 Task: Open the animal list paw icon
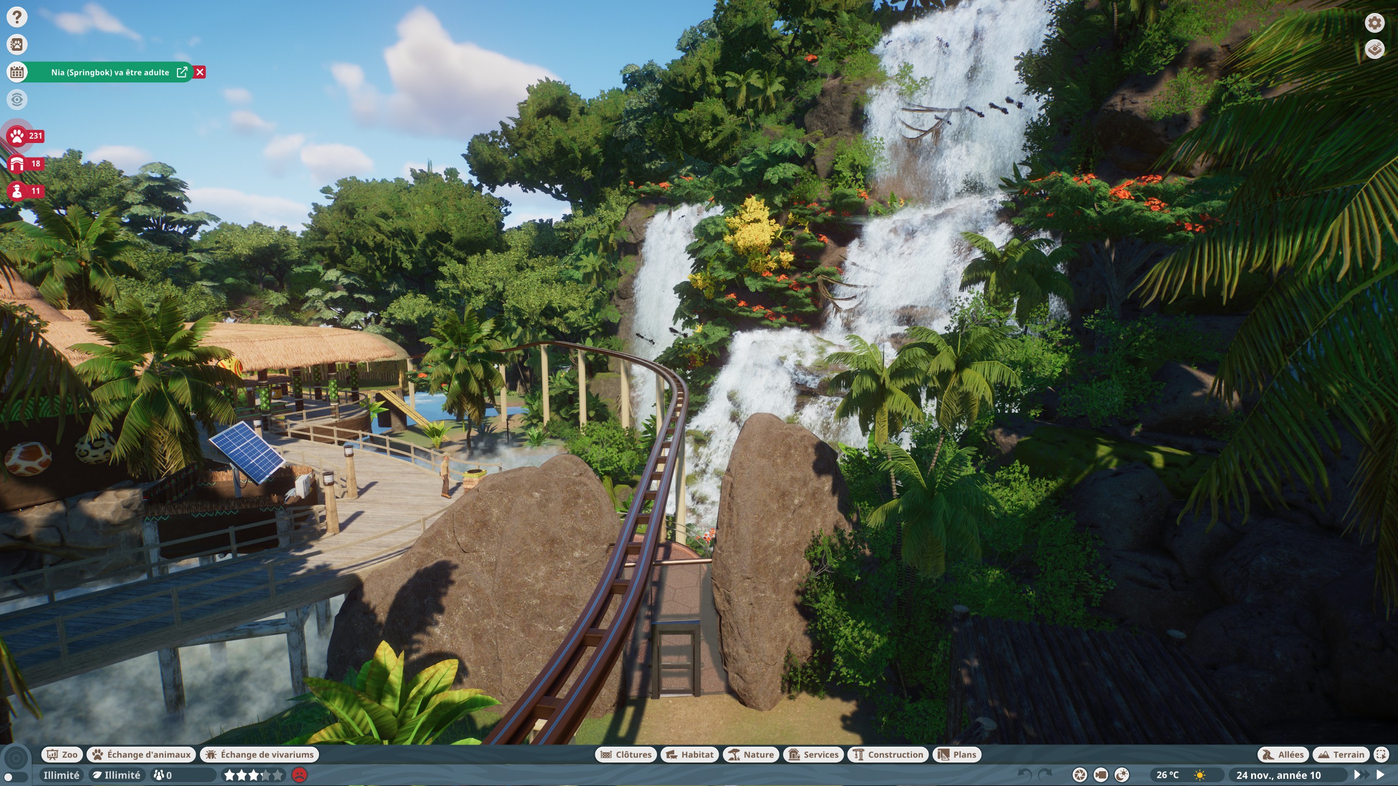click(17, 44)
